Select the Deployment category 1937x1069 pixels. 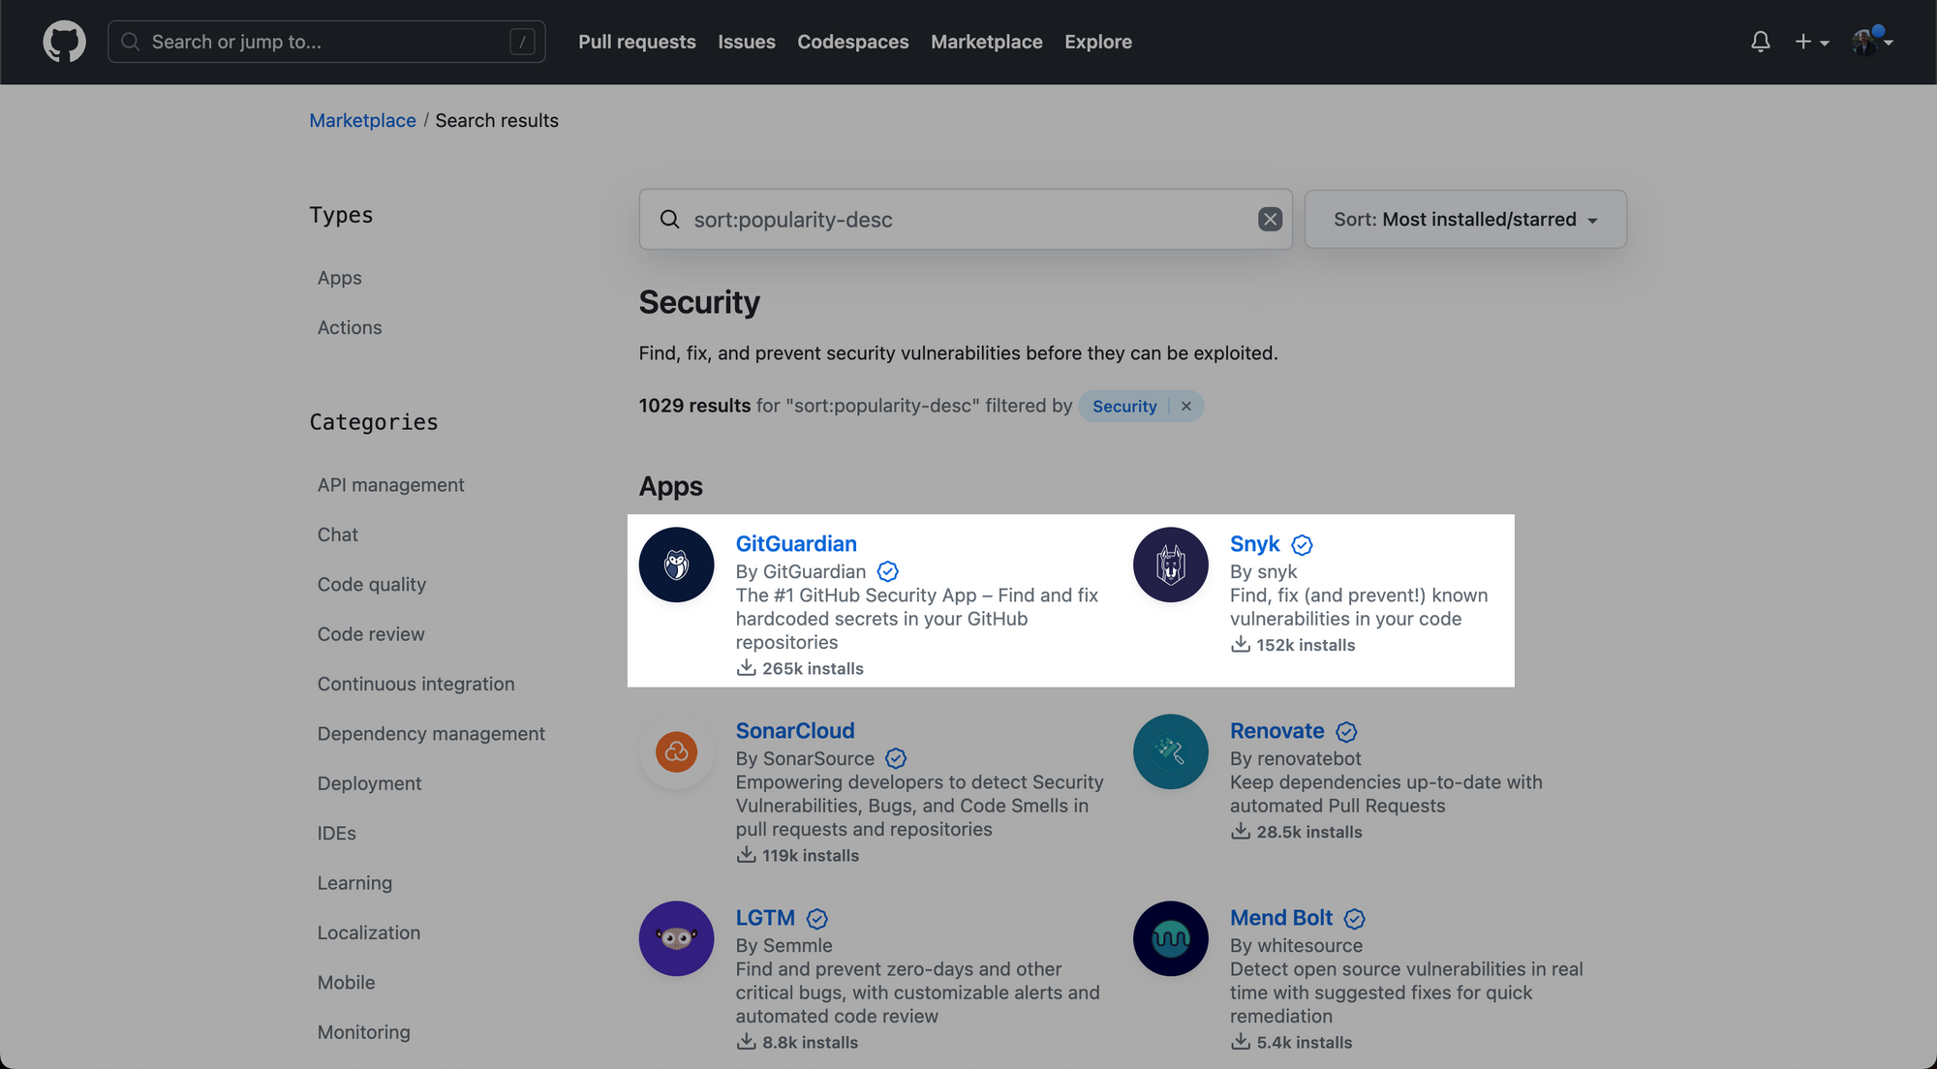click(x=369, y=783)
